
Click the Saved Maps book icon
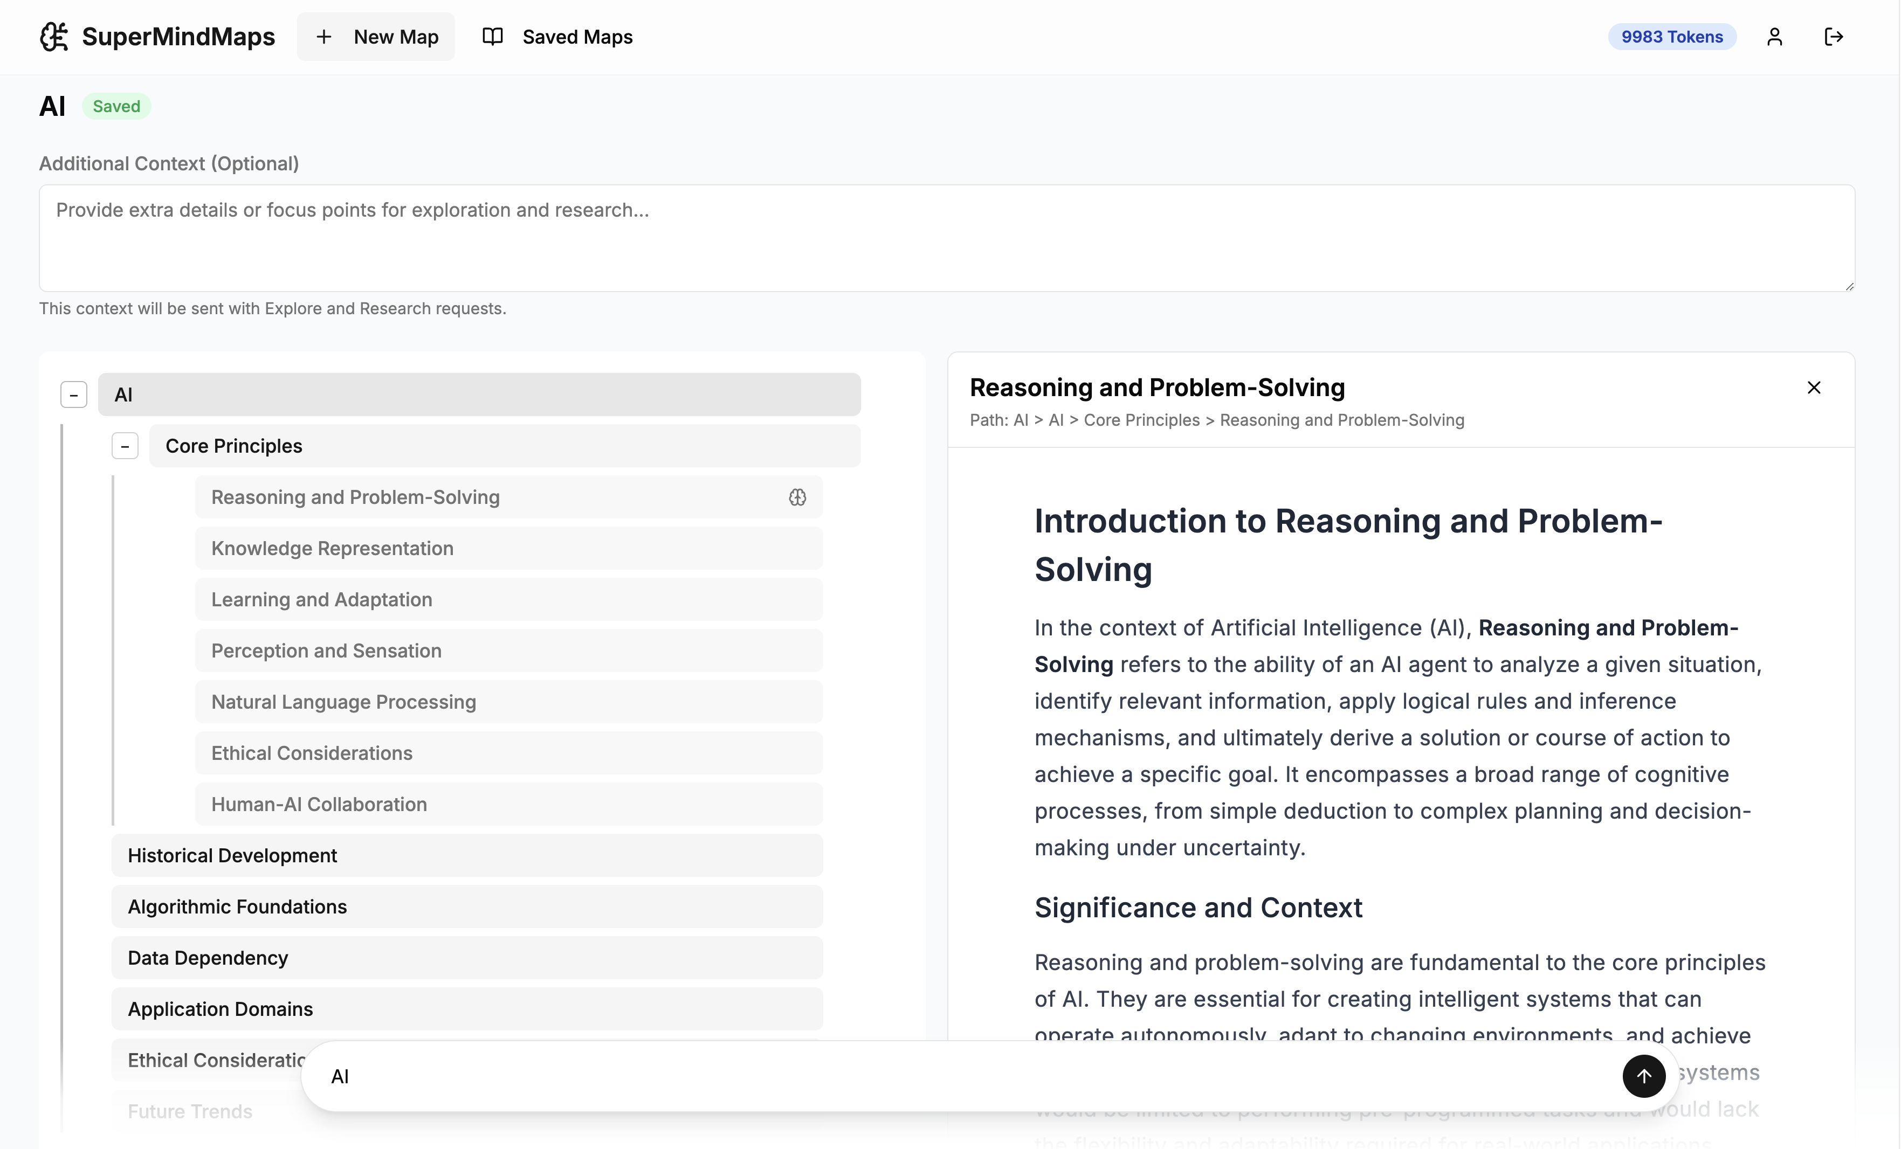click(492, 36)
